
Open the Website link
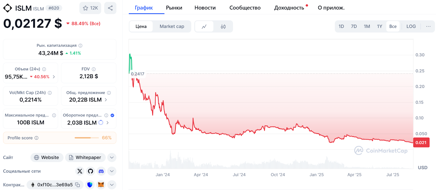click(x=47, y=157)
